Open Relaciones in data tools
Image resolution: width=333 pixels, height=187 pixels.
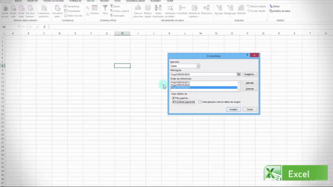(x=207, y=10)
